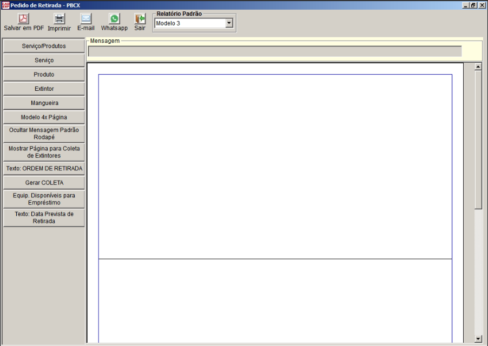
Task: Exit using the Sair door icon
Action: pos(140,19)
